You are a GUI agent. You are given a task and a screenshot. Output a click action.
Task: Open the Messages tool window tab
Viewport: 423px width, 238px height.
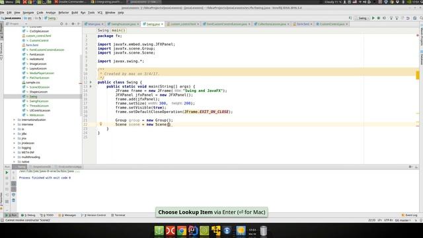click(x=67, y=215)
